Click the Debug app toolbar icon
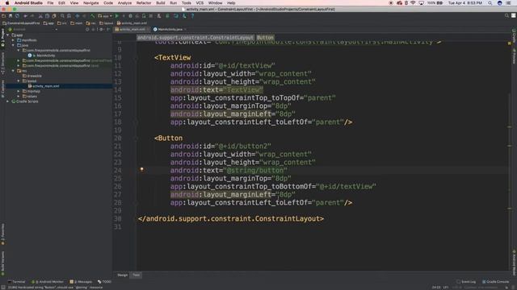The image size is (517, 290). (131, 16)
